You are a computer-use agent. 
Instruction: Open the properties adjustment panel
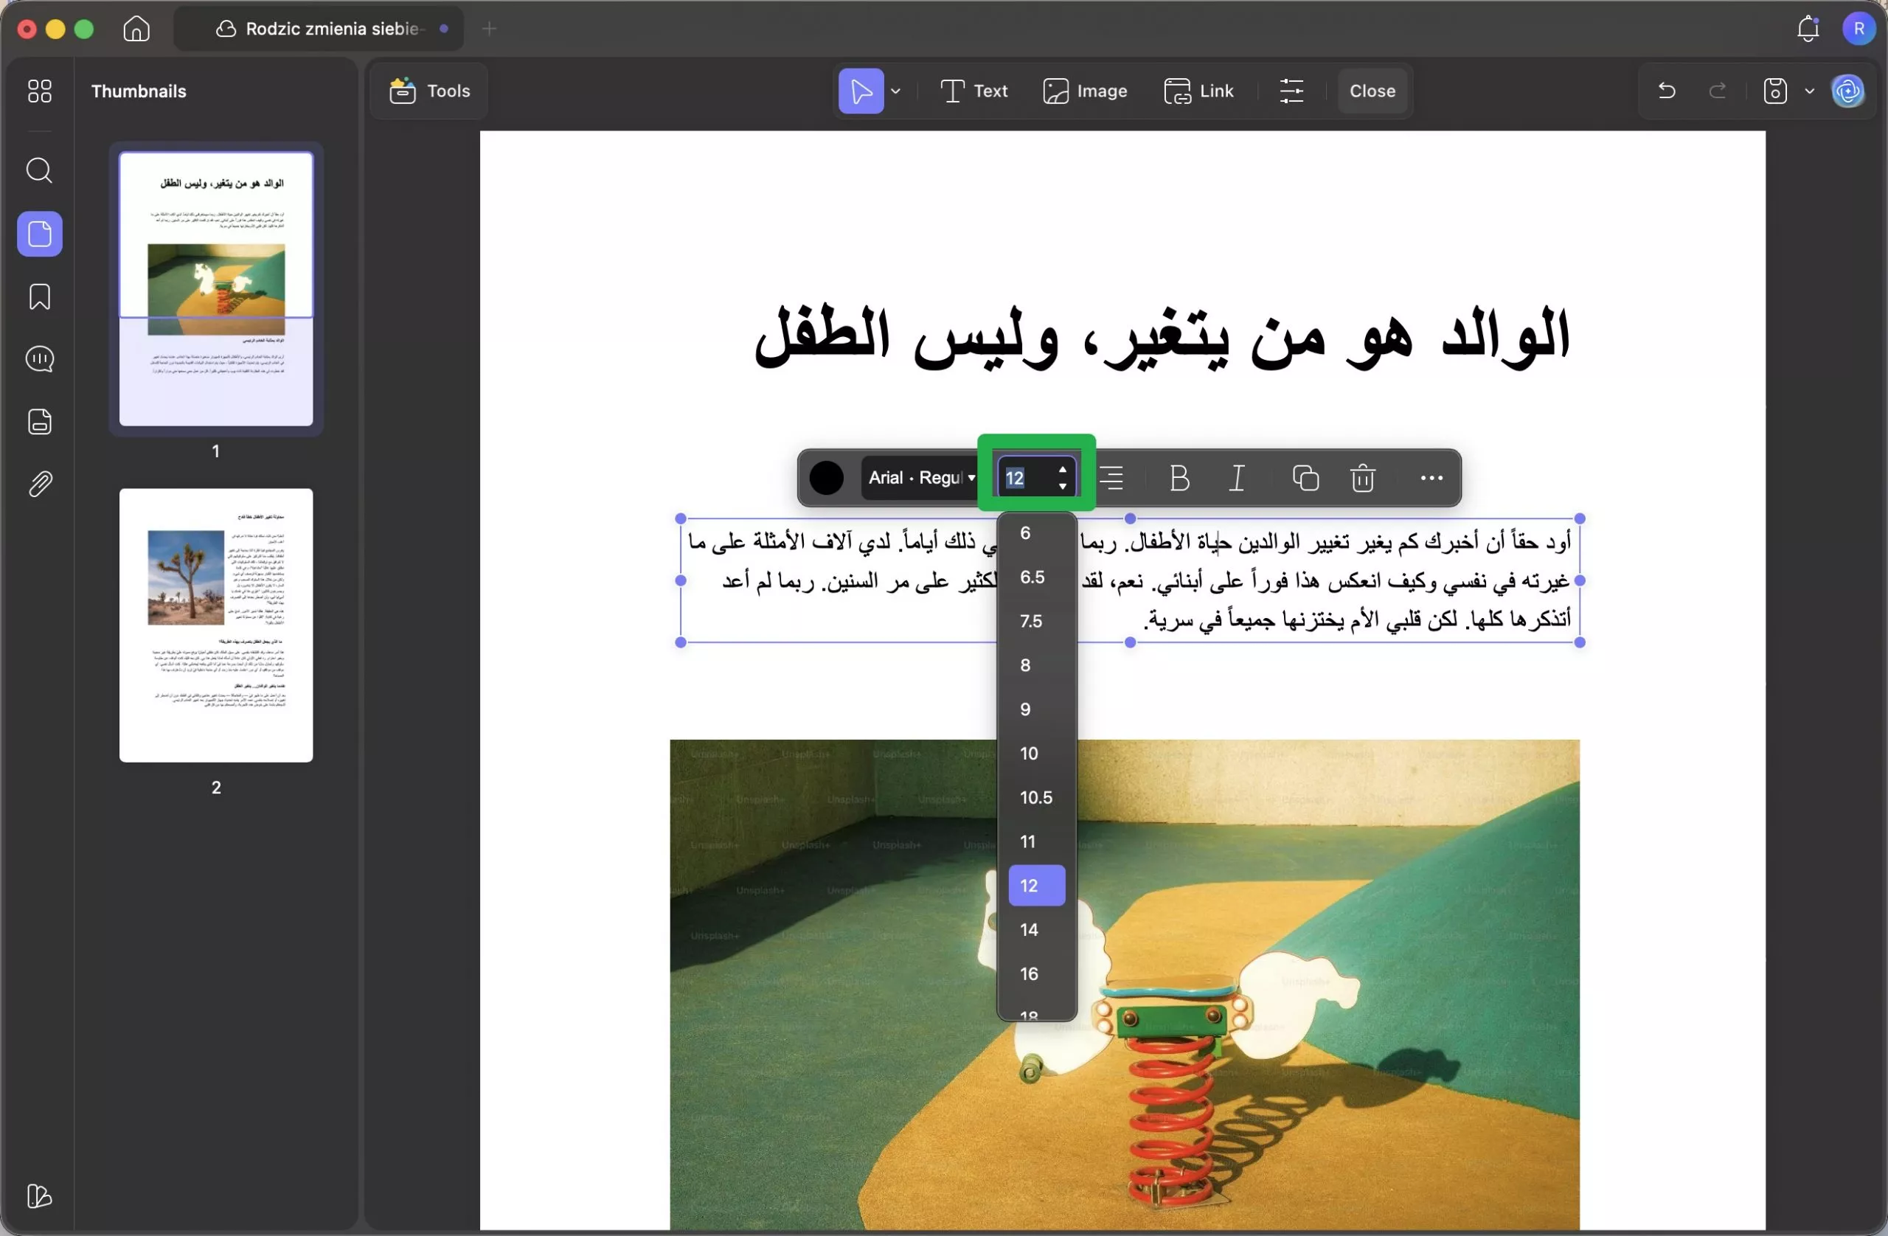coord(1291,91)
